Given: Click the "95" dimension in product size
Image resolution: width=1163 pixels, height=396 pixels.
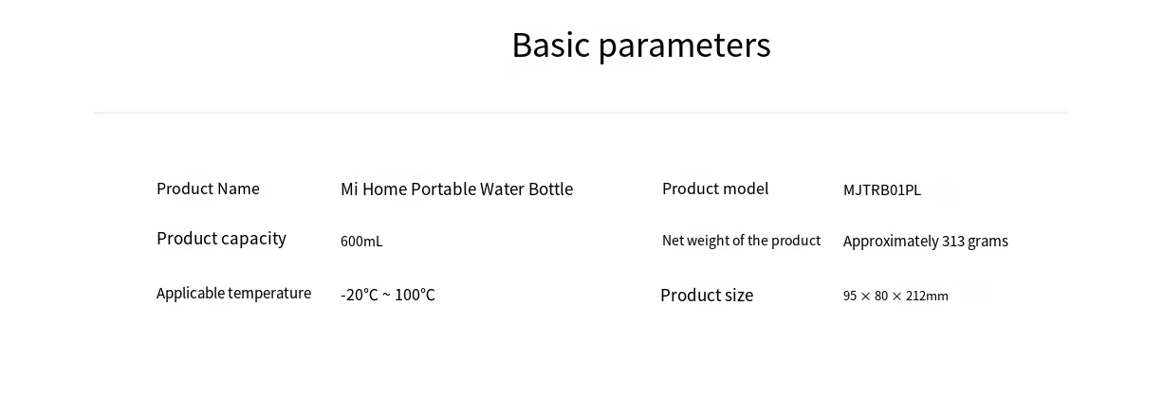Looking at the screenshot, I should tap(850, 297).
